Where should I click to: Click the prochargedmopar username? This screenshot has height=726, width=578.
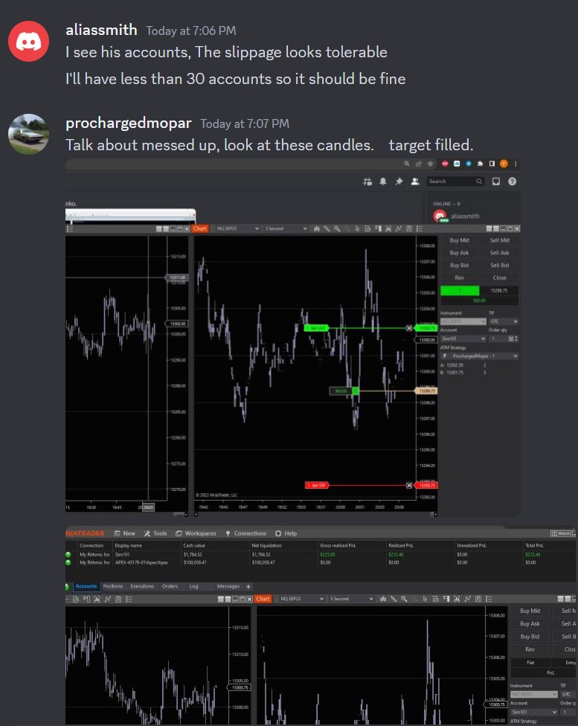[x=128, y=123]
